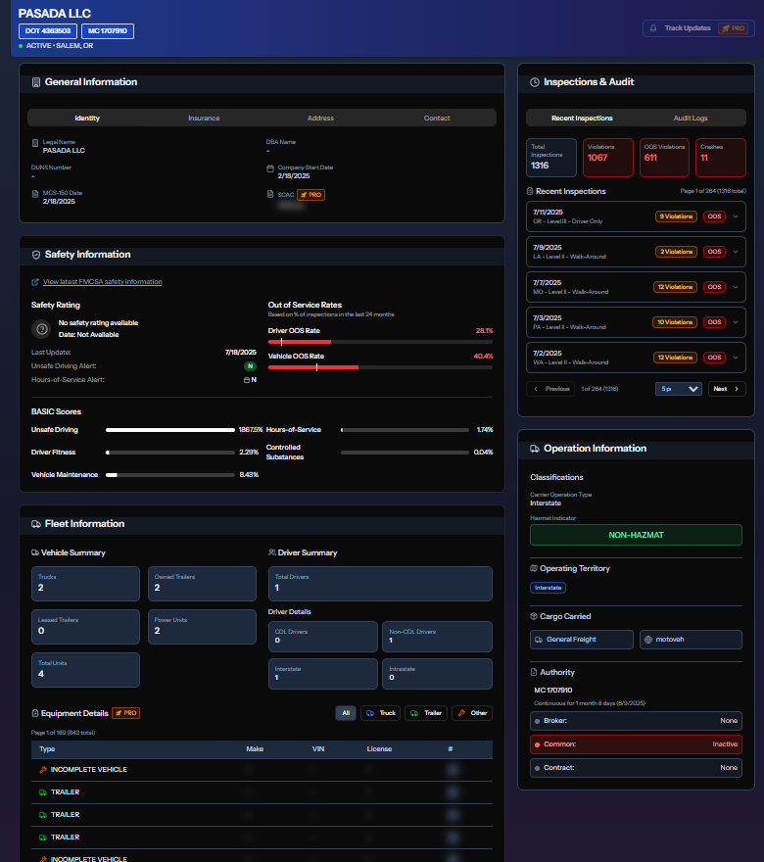This screenshot has width=764, height=862.
Task: Click wrench icon on first INCOMPLETE VEHICLE row
Action: pos(43,770)
